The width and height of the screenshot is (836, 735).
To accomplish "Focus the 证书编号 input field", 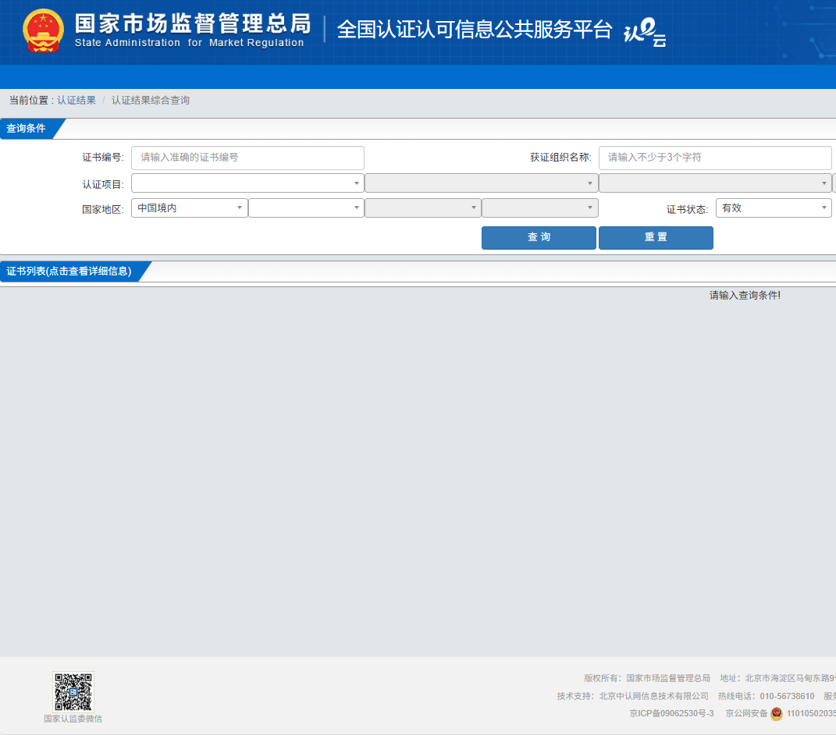I will coord(247,158).
